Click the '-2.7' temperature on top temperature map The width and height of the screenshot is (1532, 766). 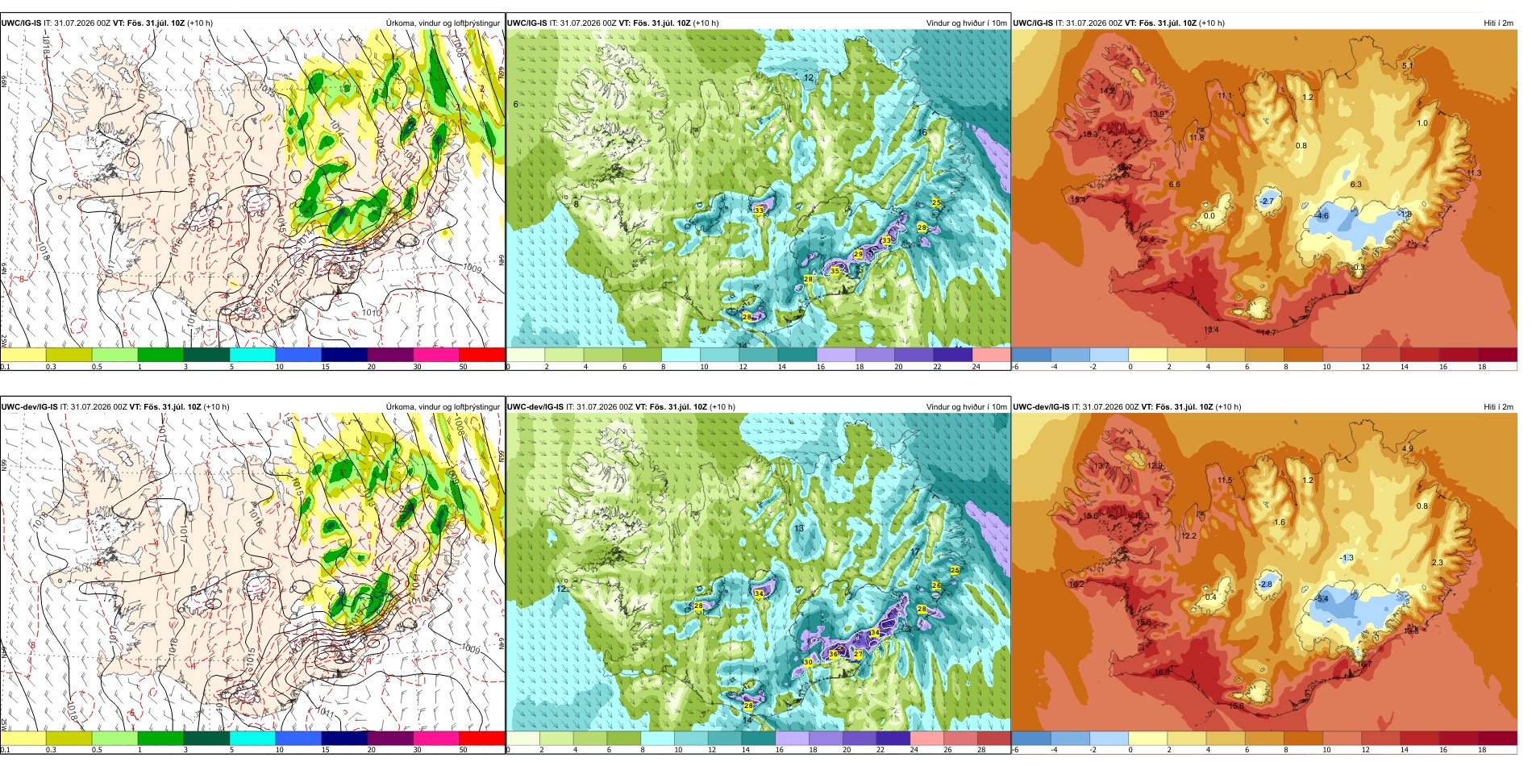pos(1267,201)
